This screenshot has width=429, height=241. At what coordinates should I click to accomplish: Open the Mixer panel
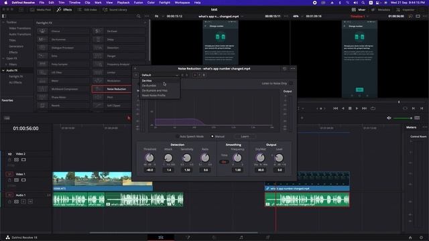click(359, 9)
